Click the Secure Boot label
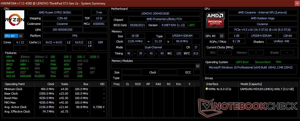 (263, 62)
